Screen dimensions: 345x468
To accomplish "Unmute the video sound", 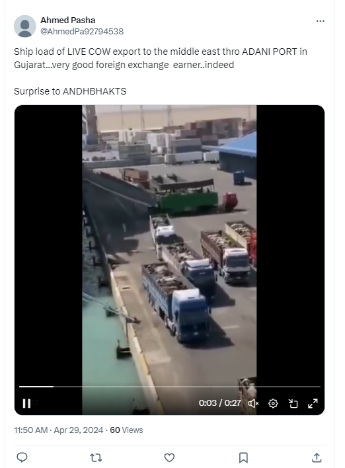I will pyautogui.click(x=253, y=403).
